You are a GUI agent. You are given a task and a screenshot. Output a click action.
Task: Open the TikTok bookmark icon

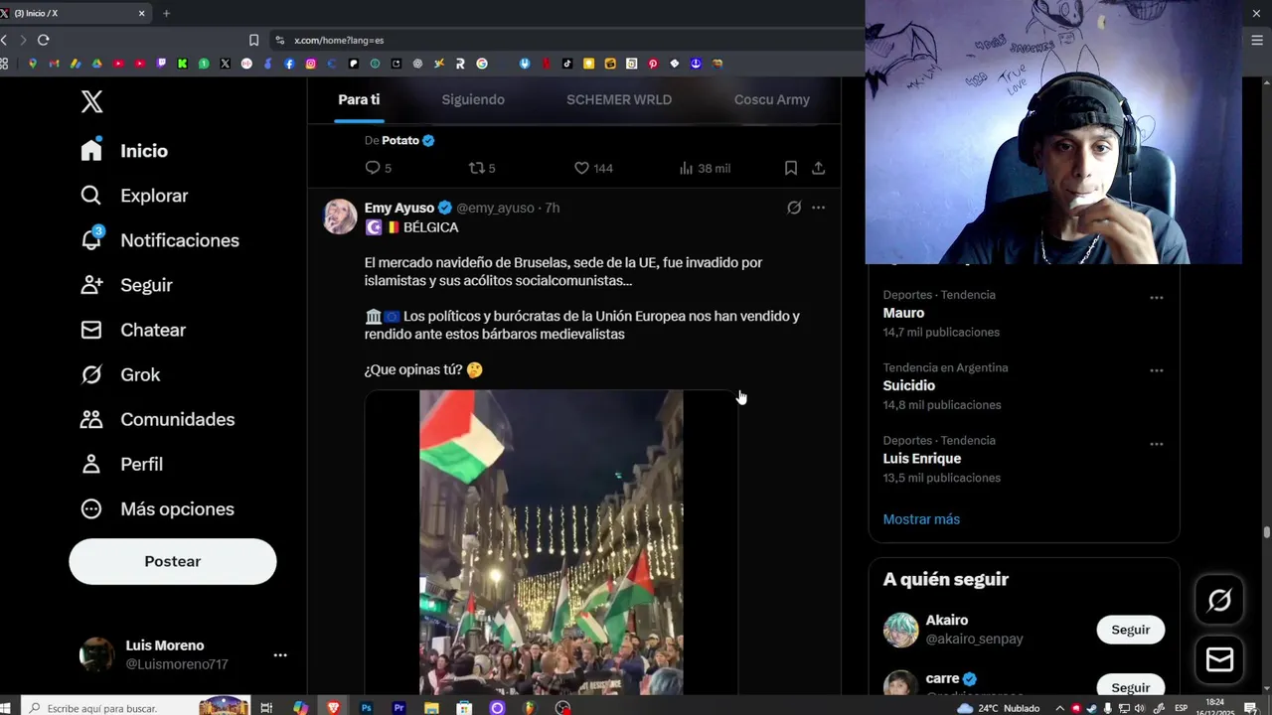click(567, 64)
